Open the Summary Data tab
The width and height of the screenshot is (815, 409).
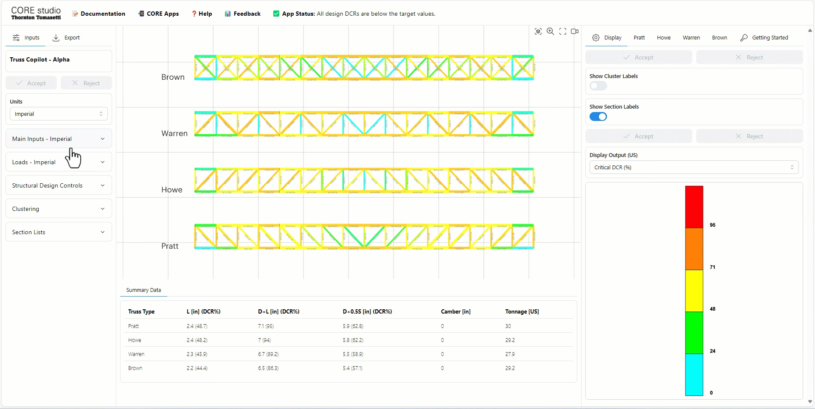143,290
